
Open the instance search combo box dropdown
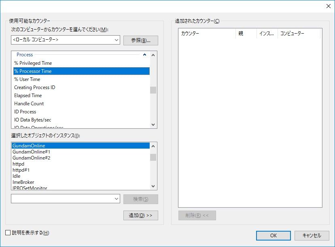(x=117, y=199)
